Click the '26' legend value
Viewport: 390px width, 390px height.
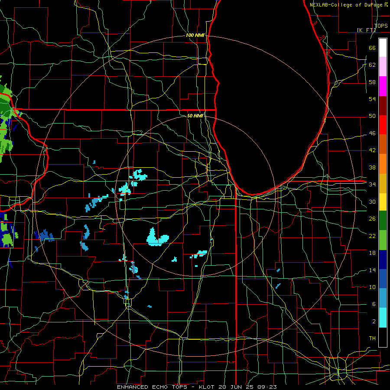coord(372,219)
